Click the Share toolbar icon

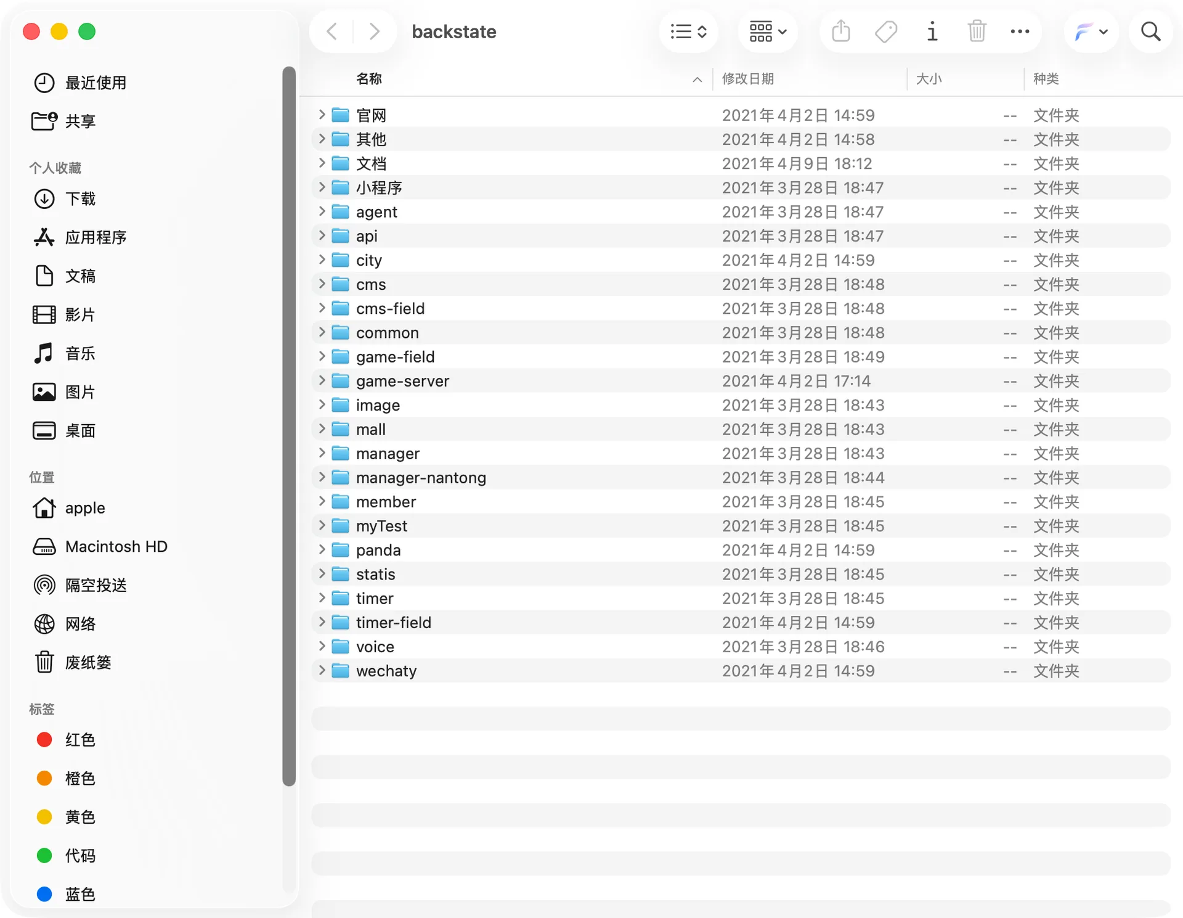pyautogui.click(x=840, y=31)
